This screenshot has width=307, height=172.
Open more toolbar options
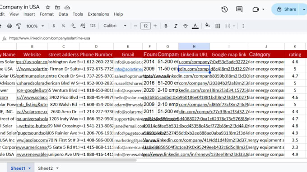tap(243, 26)
